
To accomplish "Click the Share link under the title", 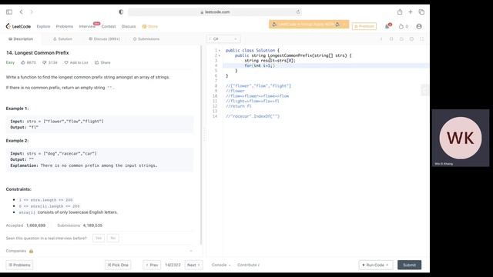I will (102, 62).
